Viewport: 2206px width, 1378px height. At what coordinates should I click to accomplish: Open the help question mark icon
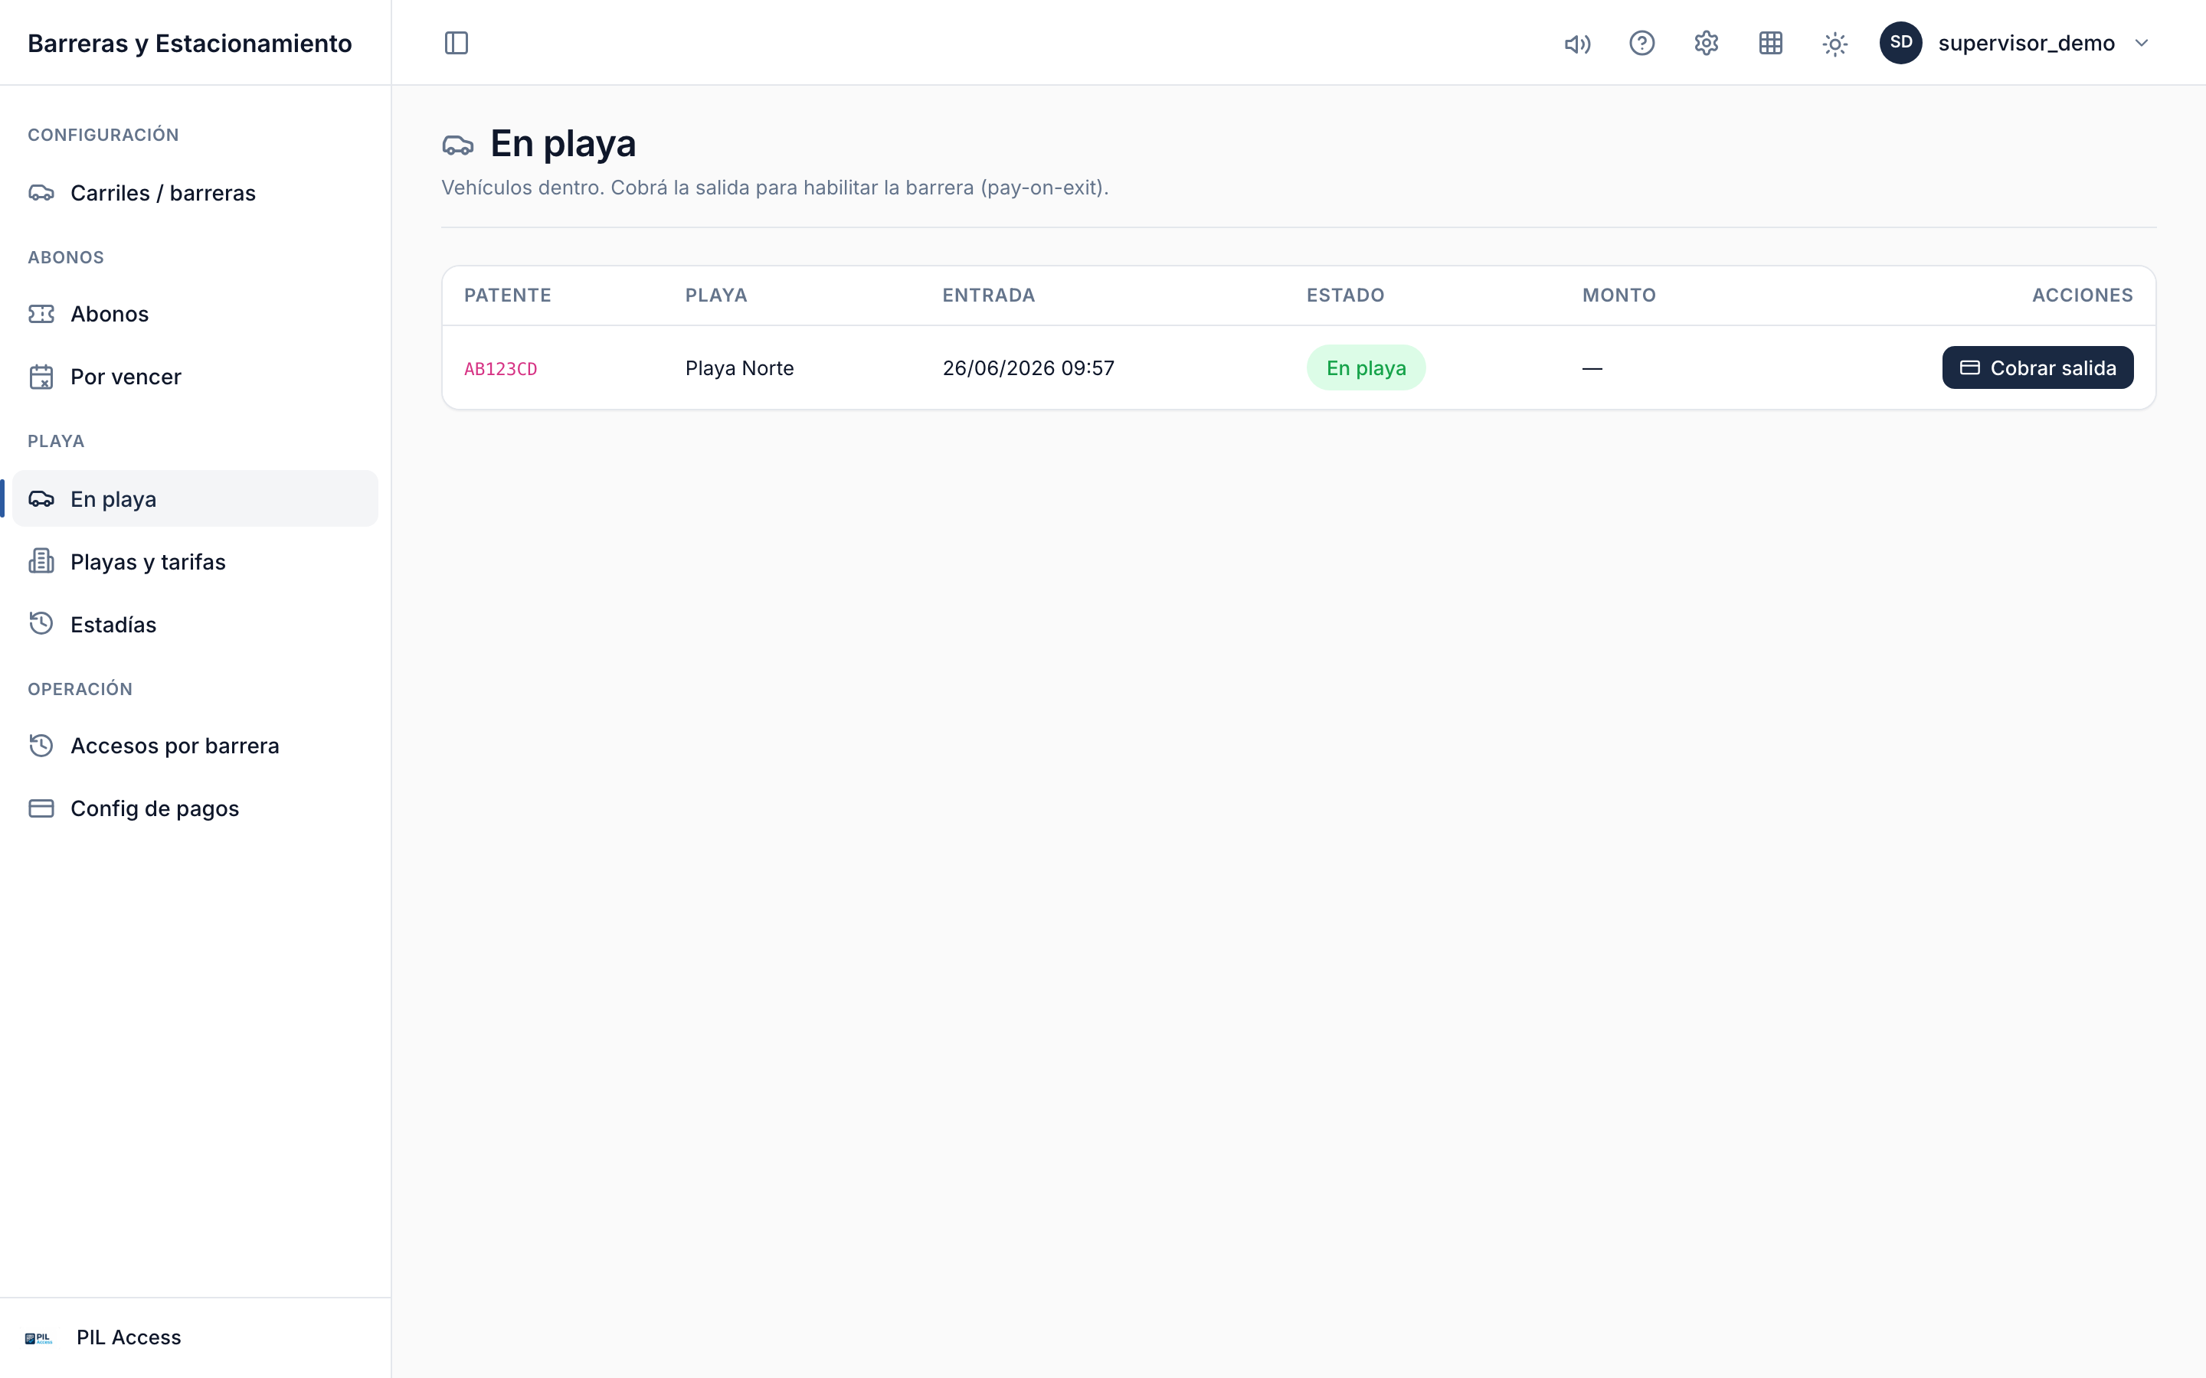(x=1641, y=43)
